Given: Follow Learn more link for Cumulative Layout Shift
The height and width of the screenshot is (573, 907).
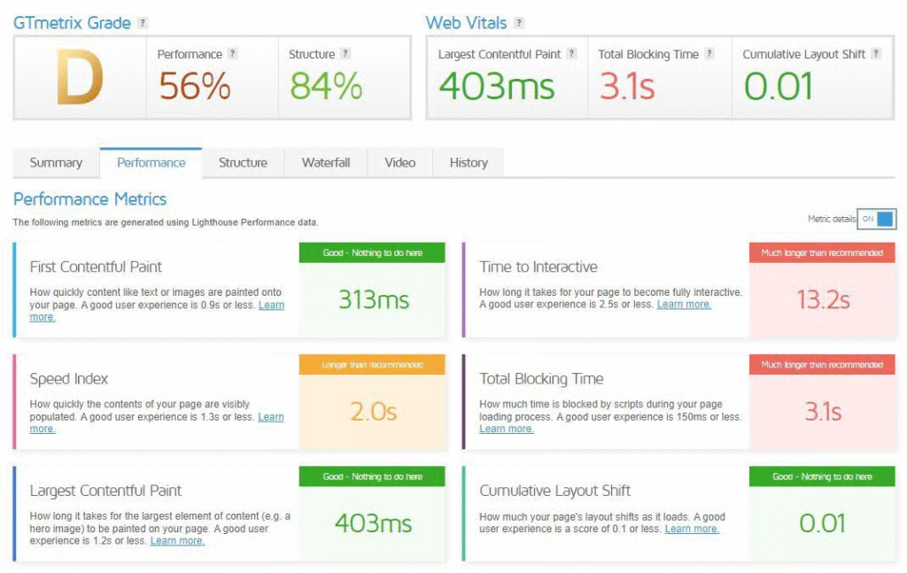Looking at the screenshot, I should tap(692, 530).
